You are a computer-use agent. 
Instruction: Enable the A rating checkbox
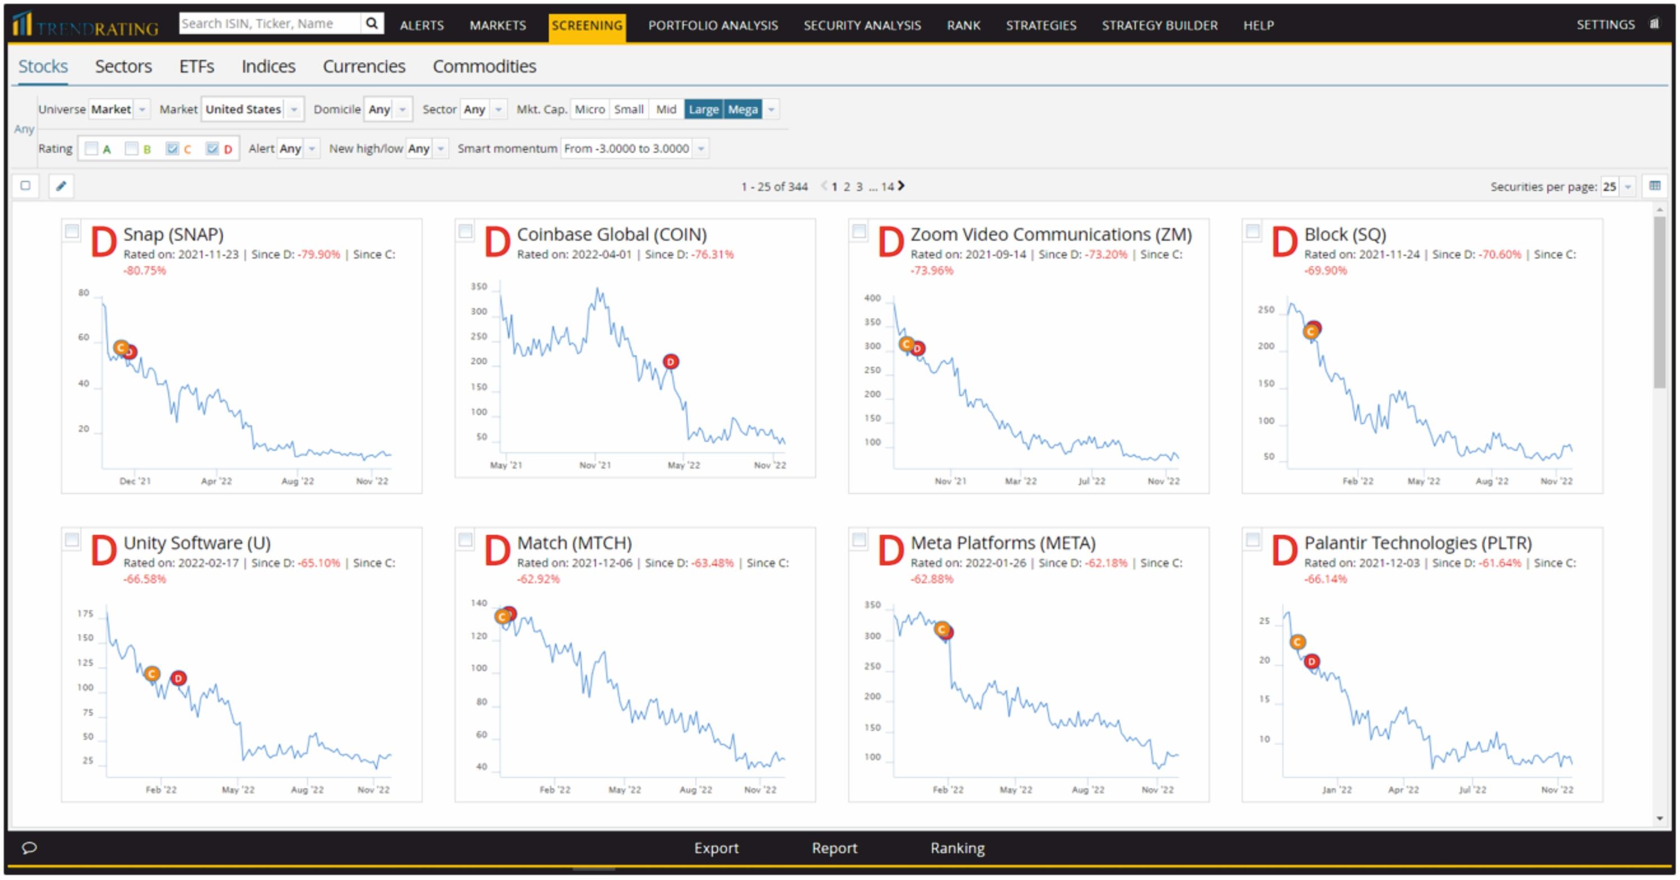point(92,149)
